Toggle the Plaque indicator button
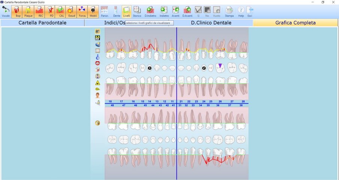This screenshot has width=339, height=180. 28,11
